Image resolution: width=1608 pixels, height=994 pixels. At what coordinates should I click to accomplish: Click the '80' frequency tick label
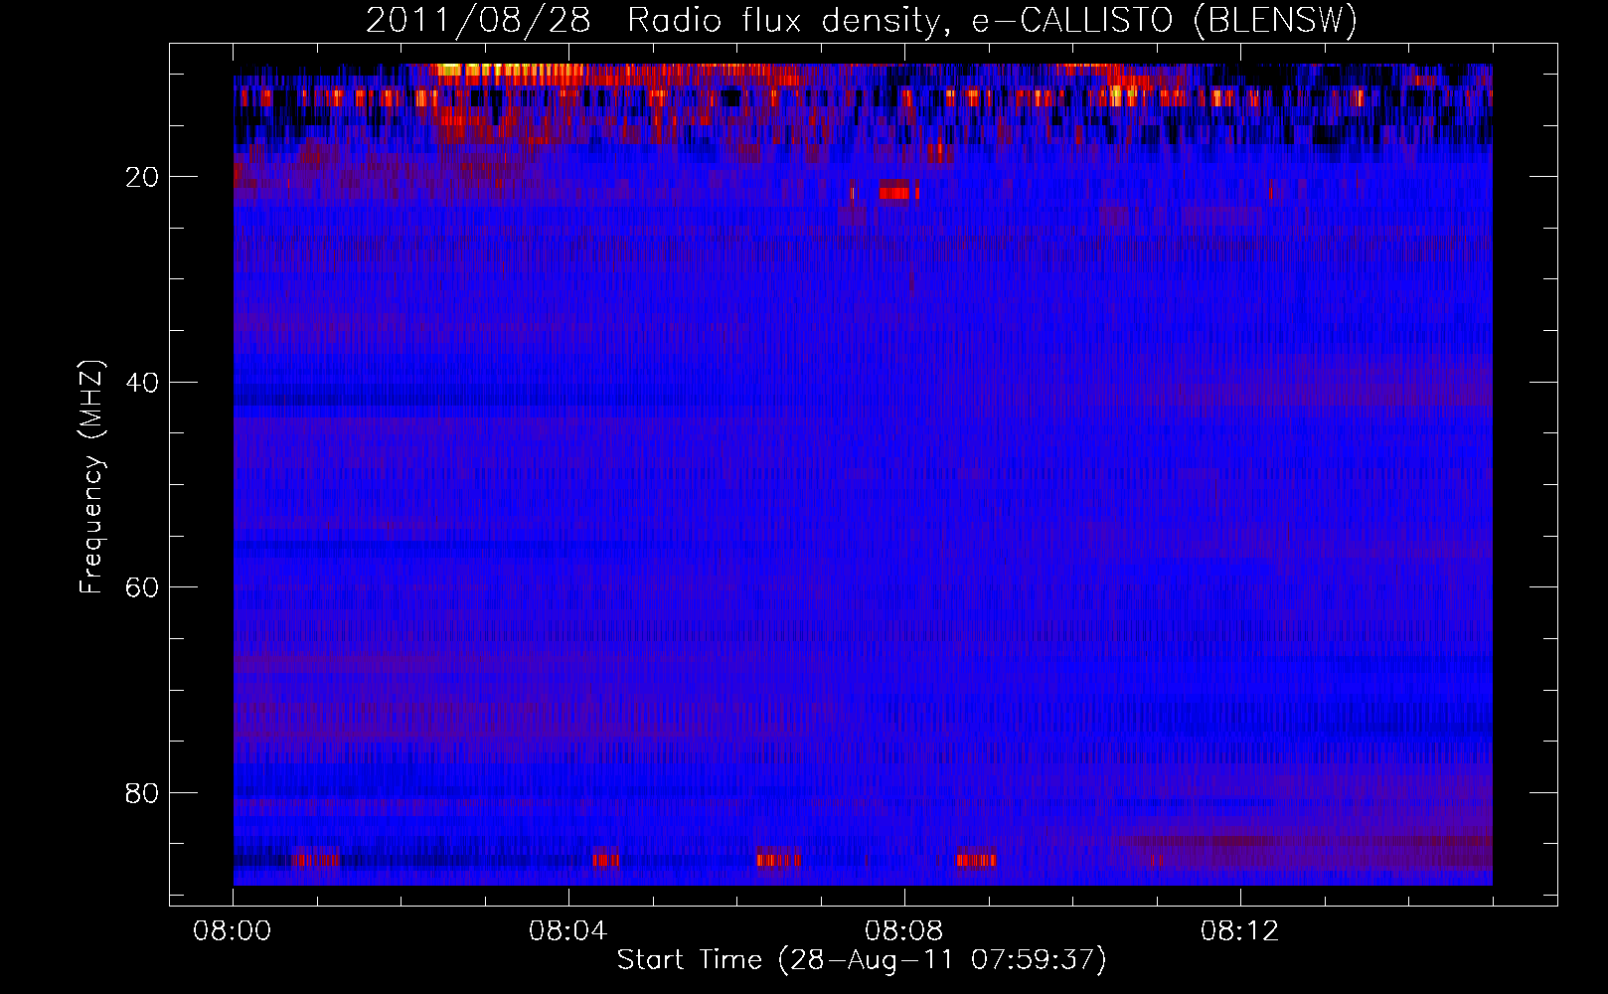click(x=141, y=793)
